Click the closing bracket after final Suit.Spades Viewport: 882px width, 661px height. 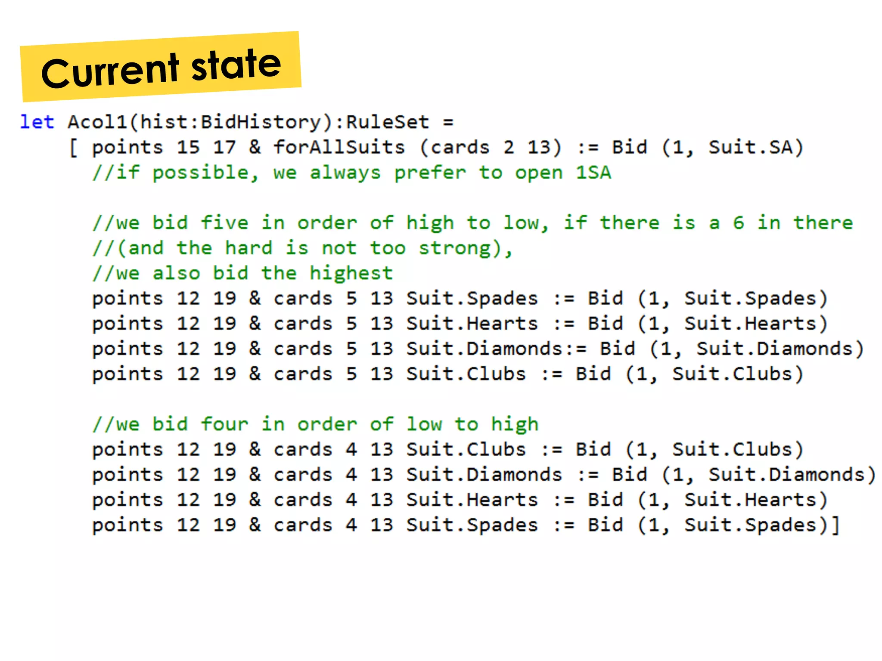835,525
